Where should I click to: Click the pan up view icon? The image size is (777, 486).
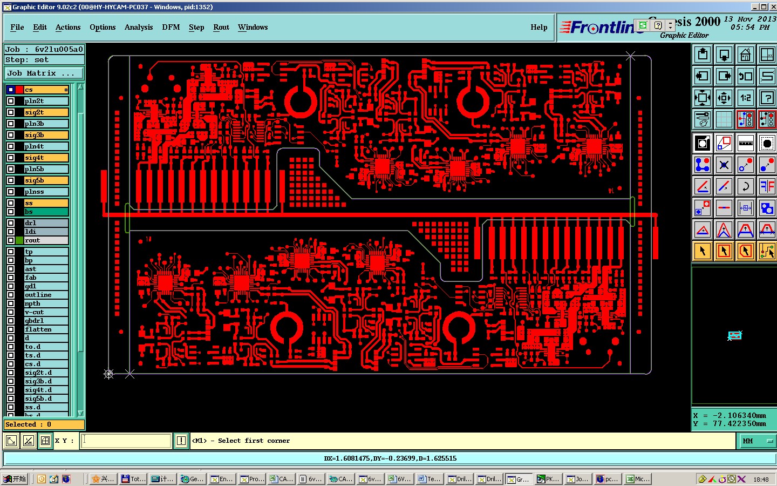pos(703,55)
